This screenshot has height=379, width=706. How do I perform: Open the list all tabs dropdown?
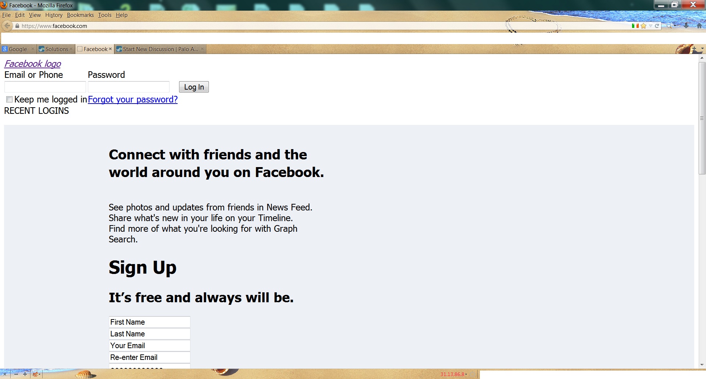702,48
